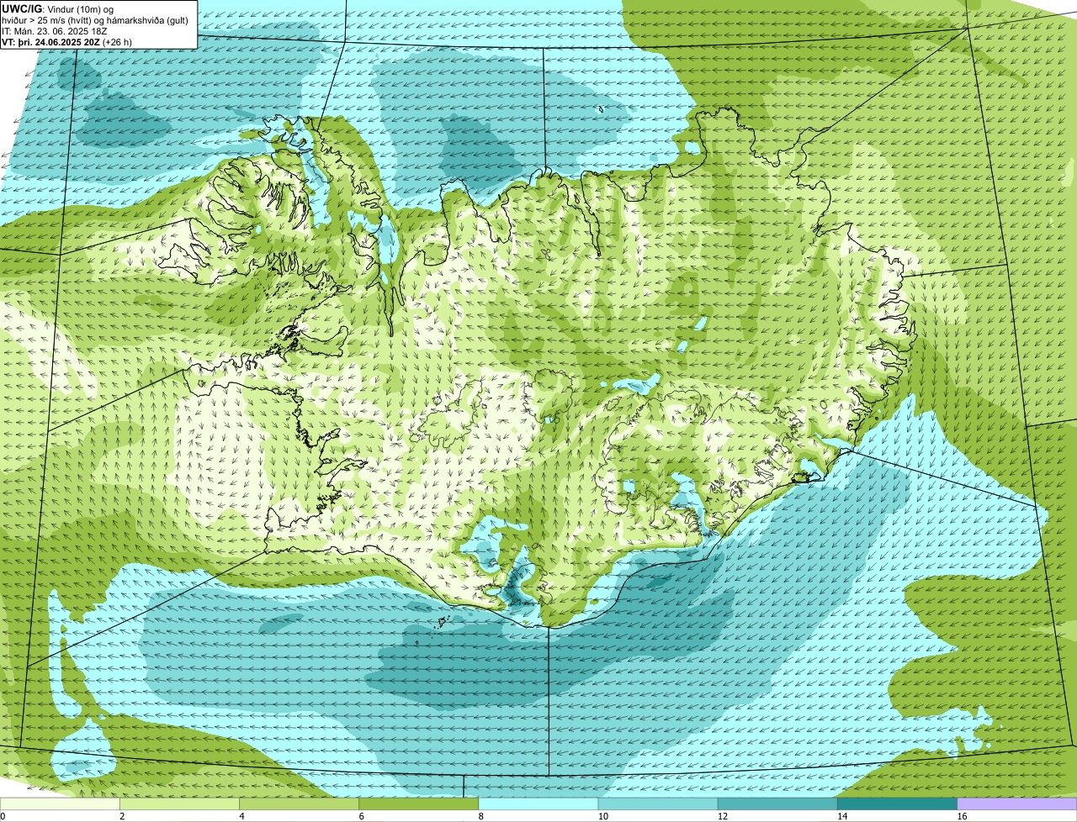The height and width of the screenshot is (822, 1077).
Task: Click the legend value label "10"
Action: coord(602,816)
